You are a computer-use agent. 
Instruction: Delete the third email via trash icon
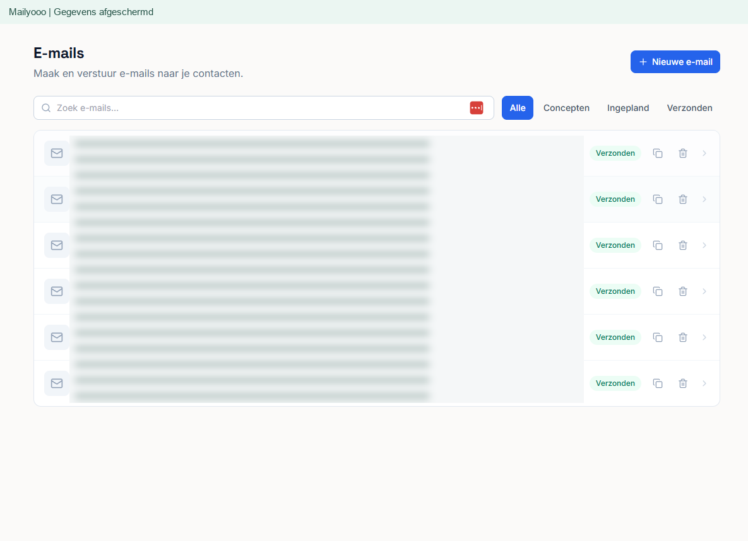click(x=682, y=245)
